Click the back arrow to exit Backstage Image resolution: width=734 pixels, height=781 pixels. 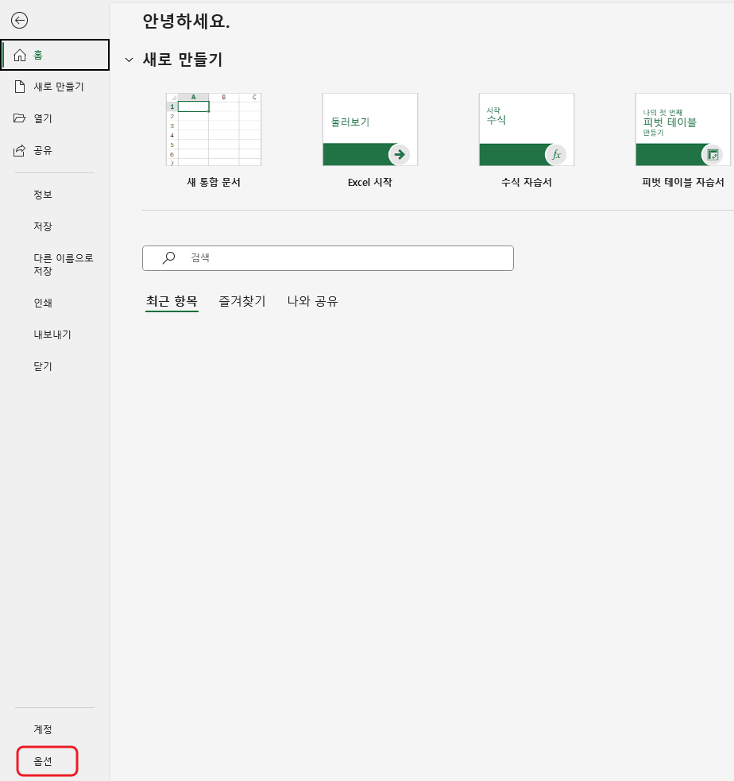19,21
